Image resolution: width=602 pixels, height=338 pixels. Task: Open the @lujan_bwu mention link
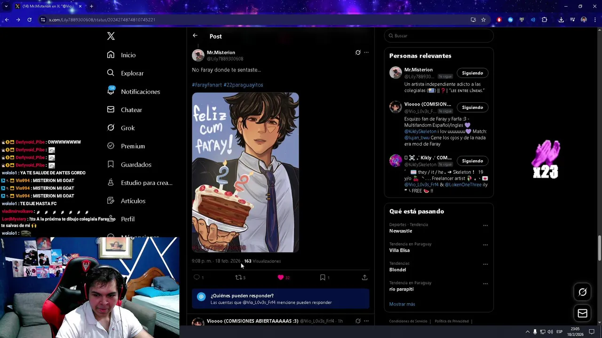pos(417,138)
